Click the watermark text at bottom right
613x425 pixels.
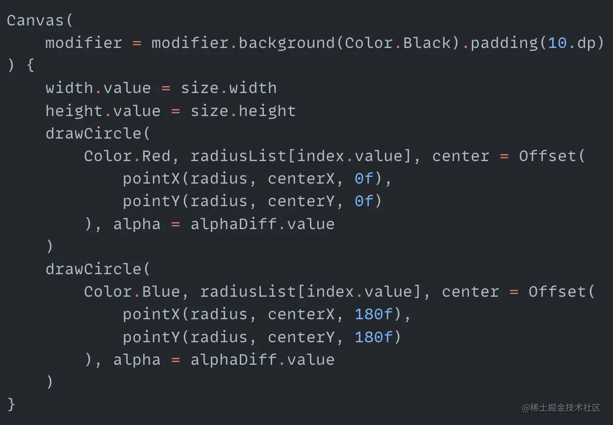click(561, 408)
